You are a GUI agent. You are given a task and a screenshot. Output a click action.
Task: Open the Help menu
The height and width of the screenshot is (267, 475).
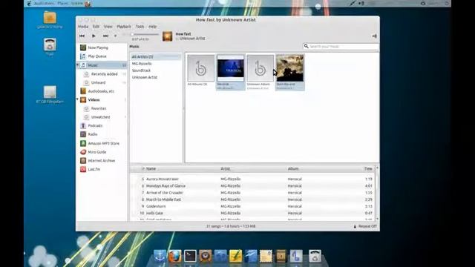(x=152, y=27)
